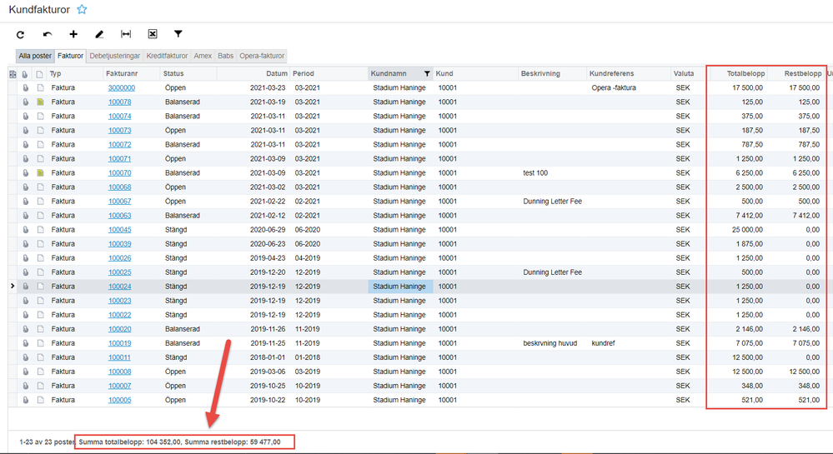Click the fit column width icon
This screenshot has width=833, height=454.
(126, 34)
